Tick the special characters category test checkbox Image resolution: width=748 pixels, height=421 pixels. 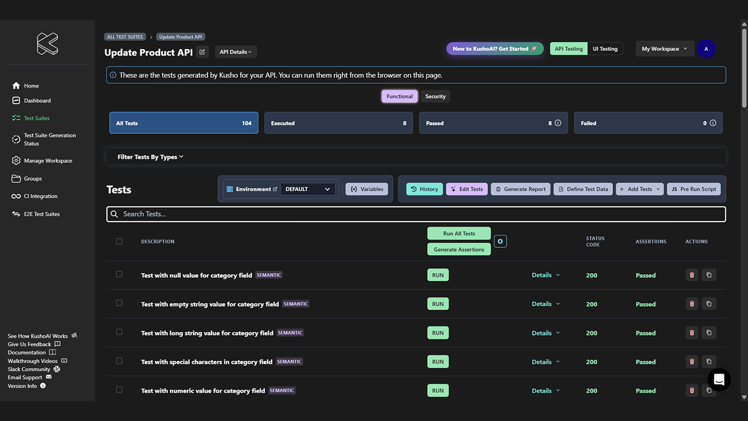119,361
